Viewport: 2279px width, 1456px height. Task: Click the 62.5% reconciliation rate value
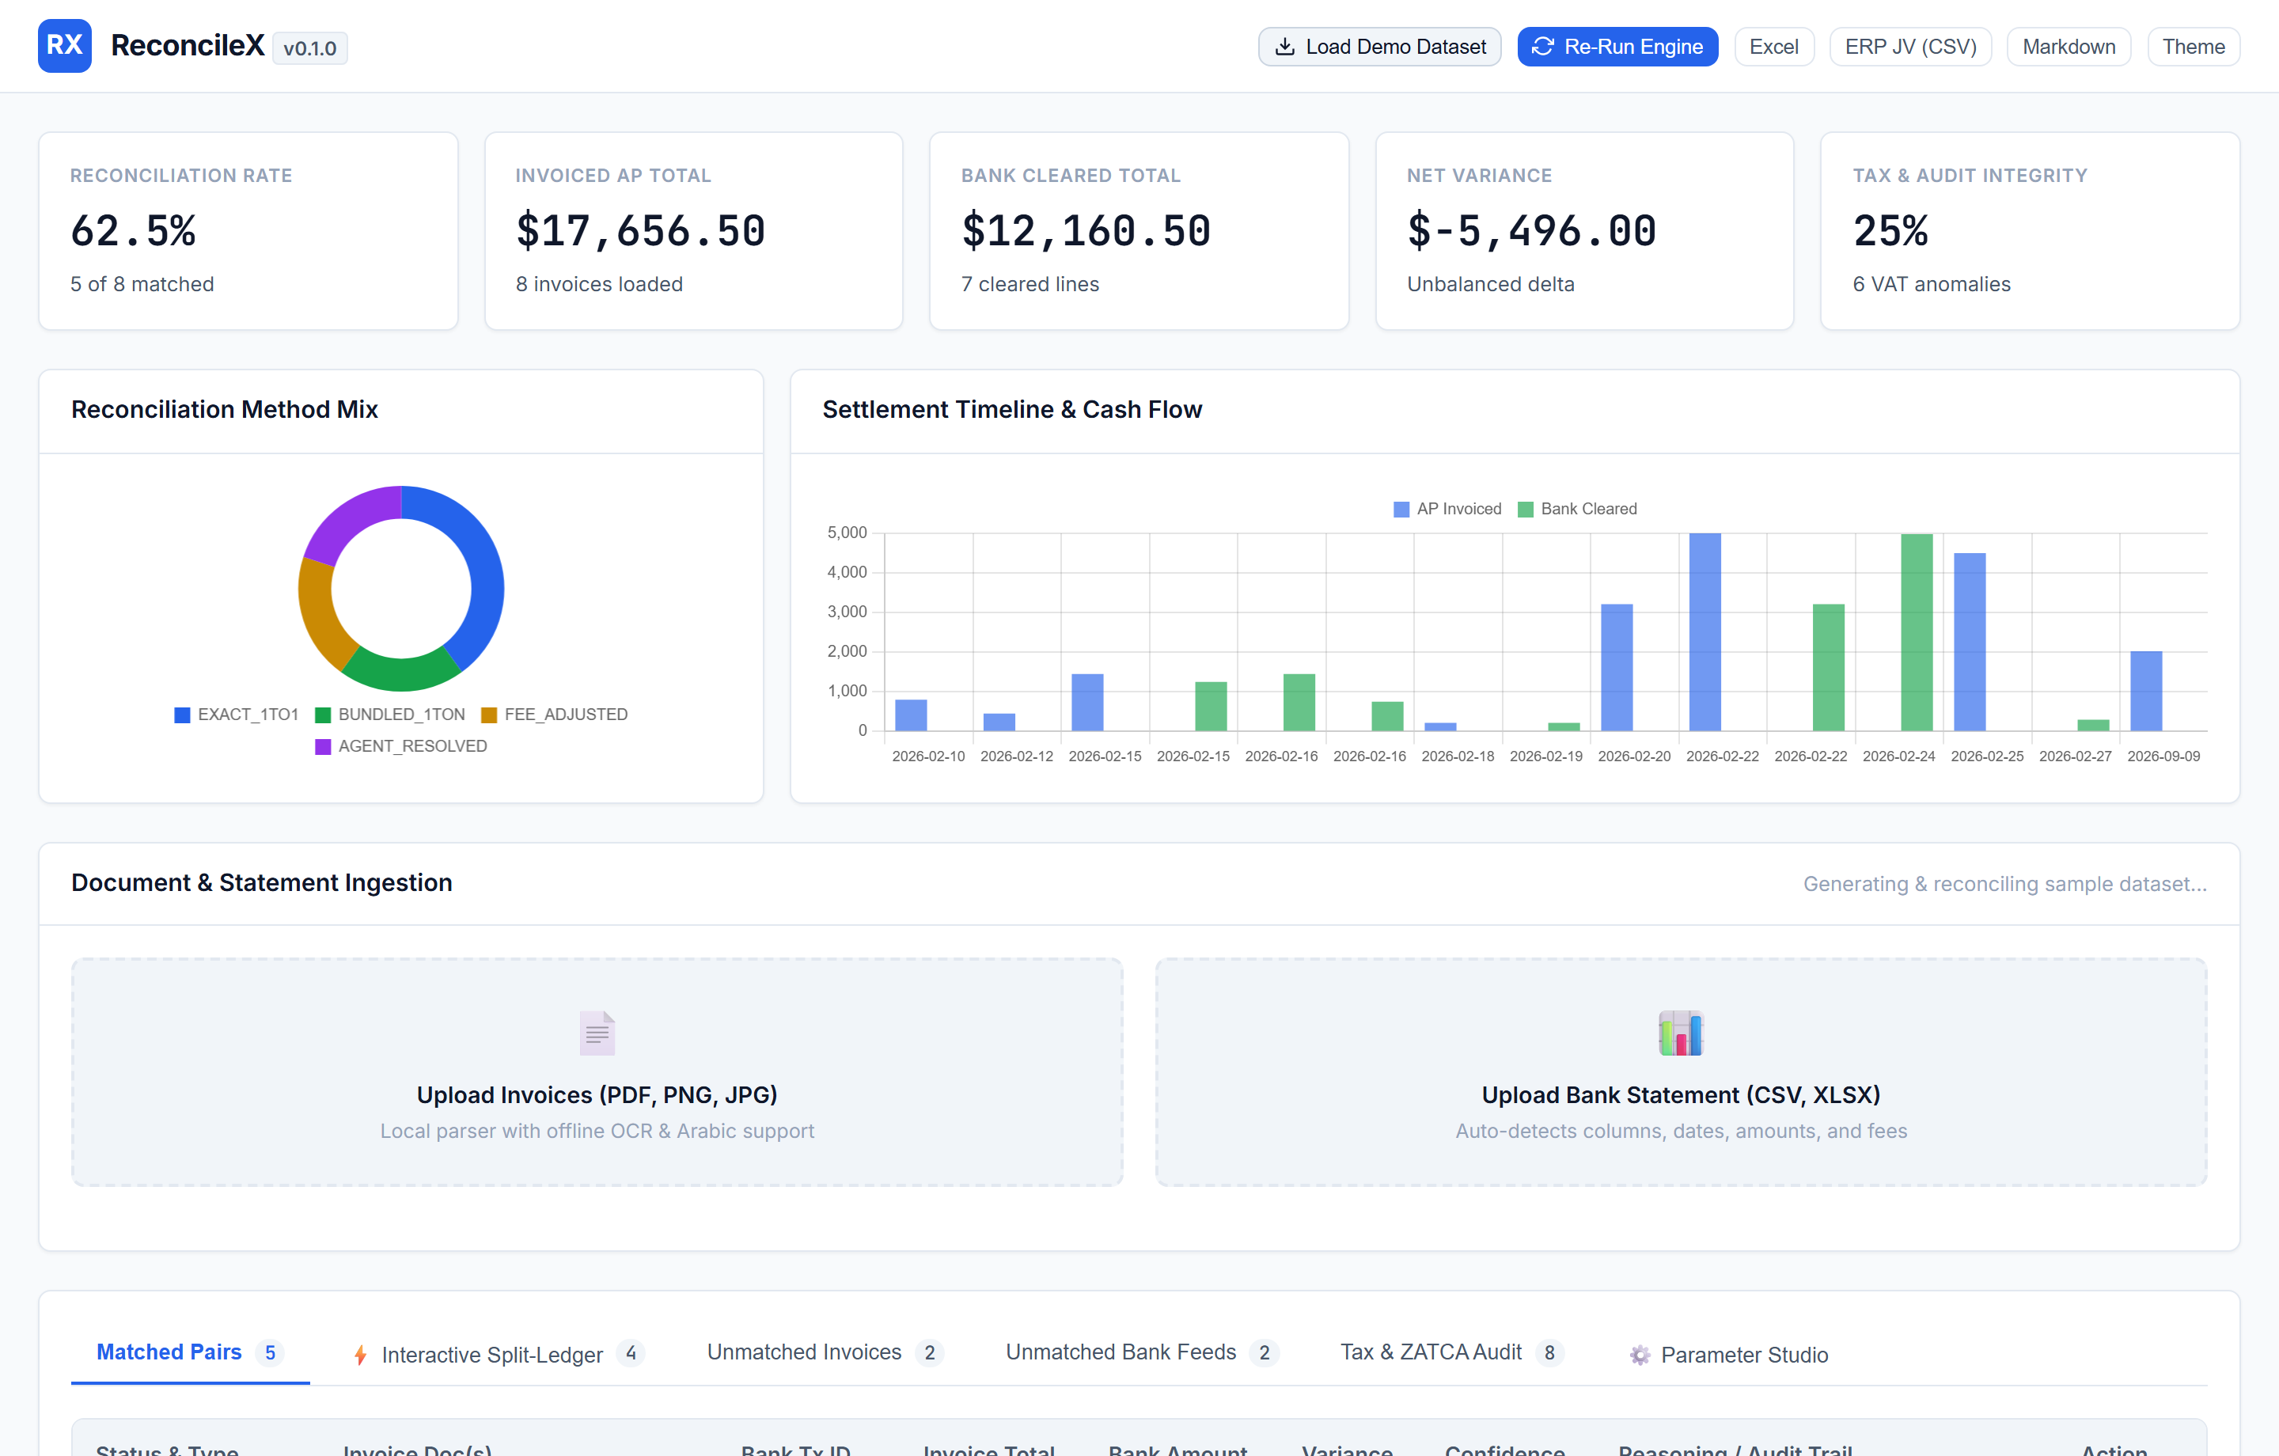pyautogui.click(x=134, y=231)
